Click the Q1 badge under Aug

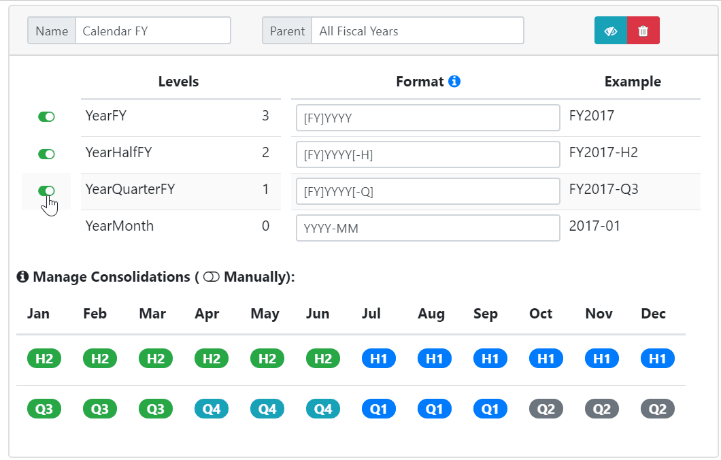tap(435, 409)
